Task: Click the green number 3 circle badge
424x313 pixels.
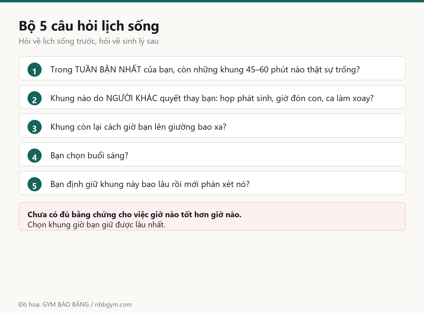Action: click(x=34, y=127)
